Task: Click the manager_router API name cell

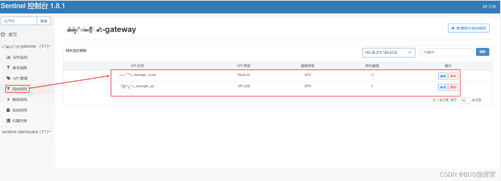Action: tap(138, 75)
